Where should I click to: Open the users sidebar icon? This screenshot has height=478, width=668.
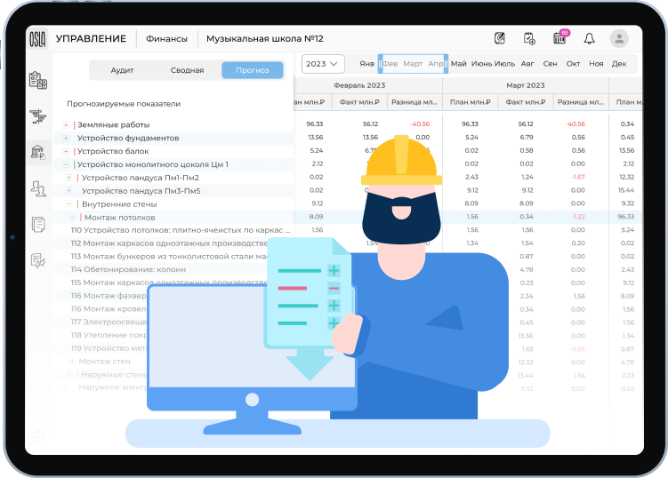(37, 187)
